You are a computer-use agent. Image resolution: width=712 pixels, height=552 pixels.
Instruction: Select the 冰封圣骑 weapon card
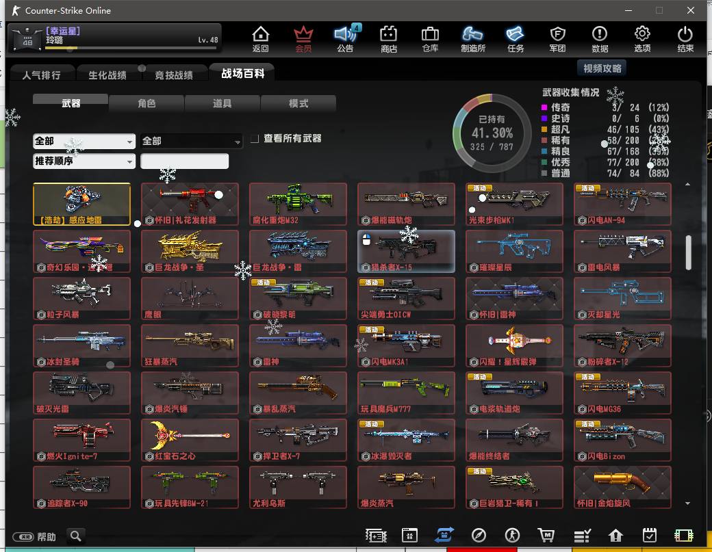click(x=81, y=345)
